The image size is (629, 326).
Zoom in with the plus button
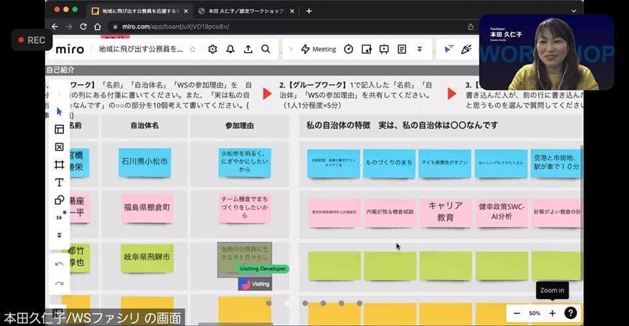(552, 313)
